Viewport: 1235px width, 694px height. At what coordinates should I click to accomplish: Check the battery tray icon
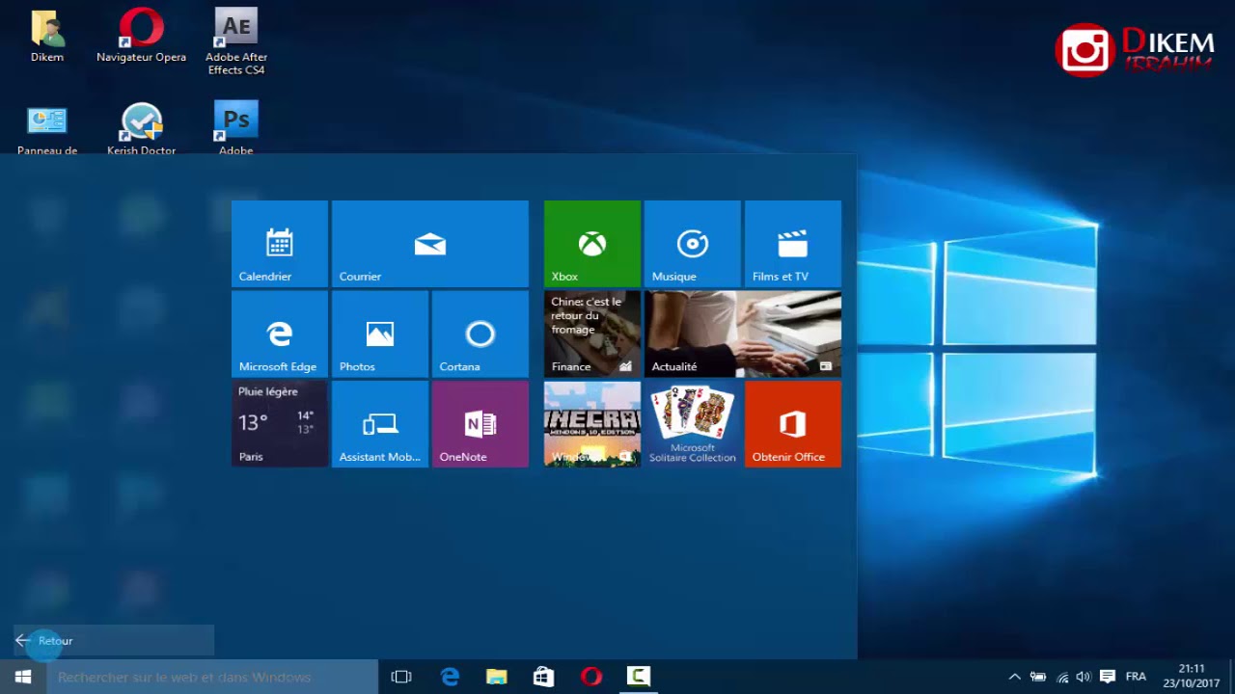point(1038,677)
